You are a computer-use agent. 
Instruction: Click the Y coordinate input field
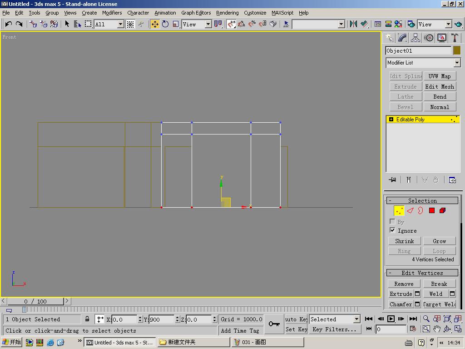161,319
